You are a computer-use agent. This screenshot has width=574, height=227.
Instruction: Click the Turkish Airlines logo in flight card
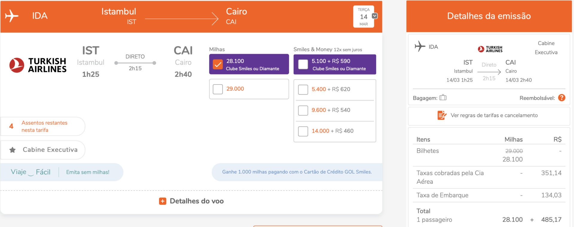[38, 65]
